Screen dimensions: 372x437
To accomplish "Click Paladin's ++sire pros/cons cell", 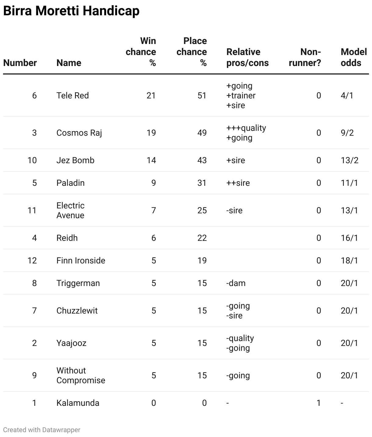I will point(238,183).
